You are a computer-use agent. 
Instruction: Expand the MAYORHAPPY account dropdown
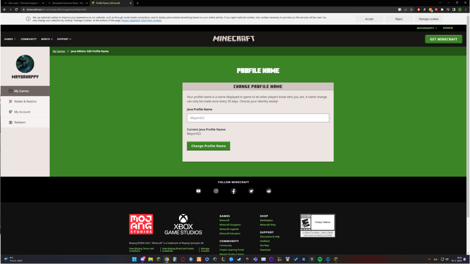click(x=427, y=28)
